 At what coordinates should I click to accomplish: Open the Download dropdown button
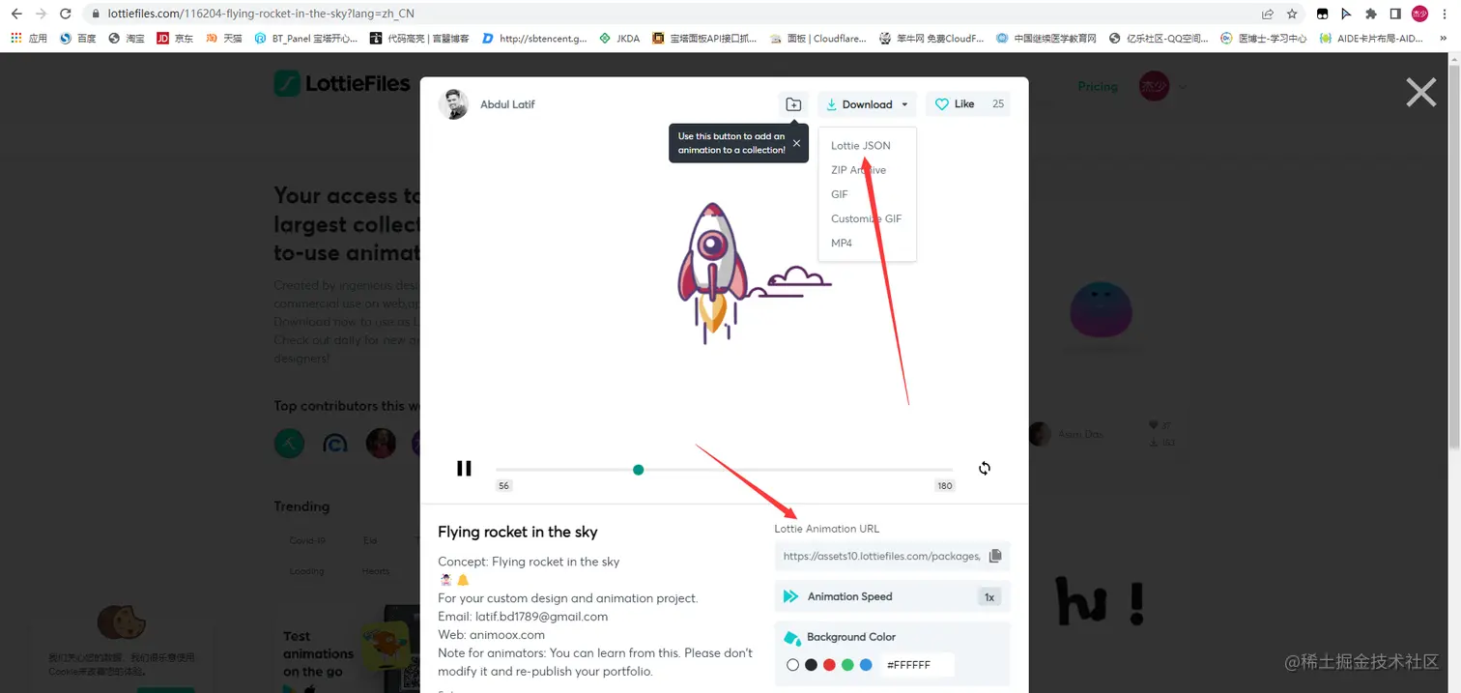click(867, 104)
